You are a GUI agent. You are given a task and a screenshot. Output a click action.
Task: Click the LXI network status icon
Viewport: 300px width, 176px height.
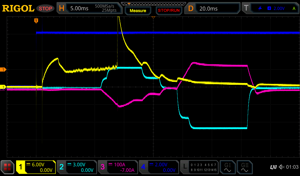coord(273,167)
